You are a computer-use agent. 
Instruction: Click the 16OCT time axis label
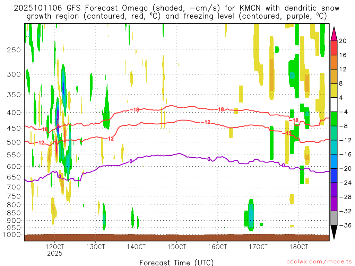pos(217,247)
